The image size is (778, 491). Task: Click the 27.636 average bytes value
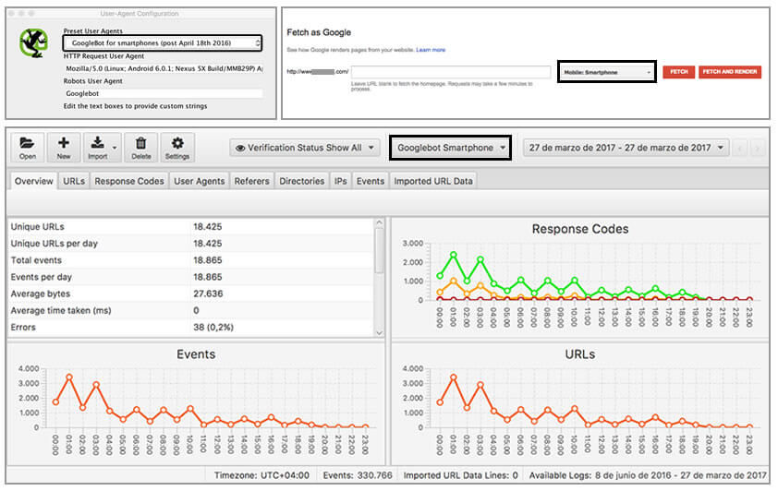[x=208, y=293]
